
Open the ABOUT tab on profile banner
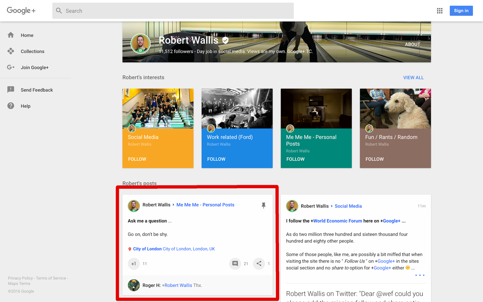click(412, 44)
